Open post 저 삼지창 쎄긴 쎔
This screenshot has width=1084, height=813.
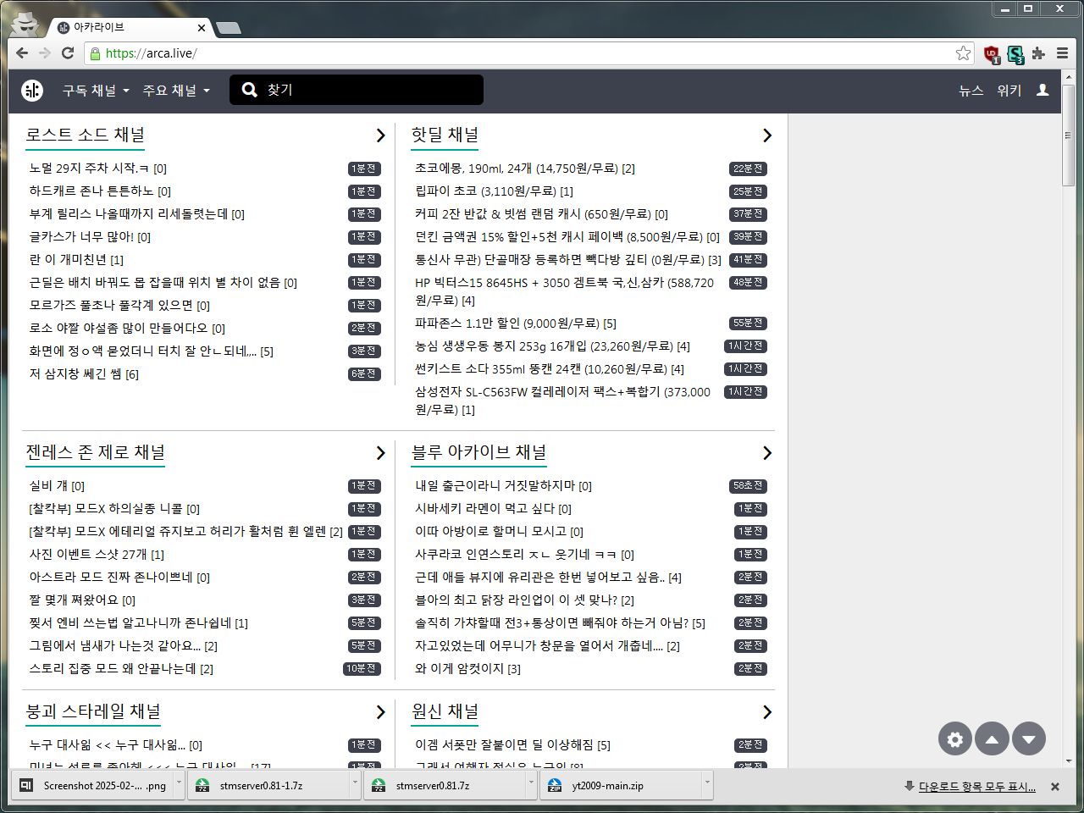point(84,374)
